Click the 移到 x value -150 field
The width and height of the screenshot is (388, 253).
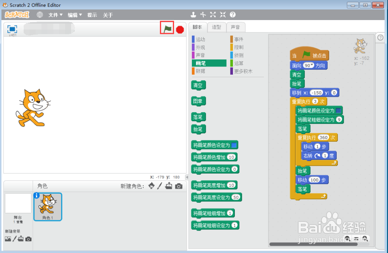317,93
